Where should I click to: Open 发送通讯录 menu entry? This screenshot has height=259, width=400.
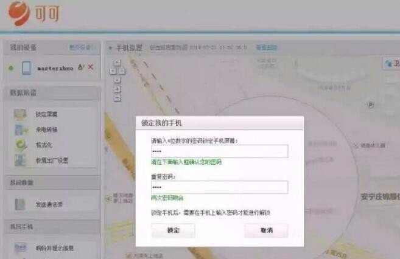coord(49,204)
